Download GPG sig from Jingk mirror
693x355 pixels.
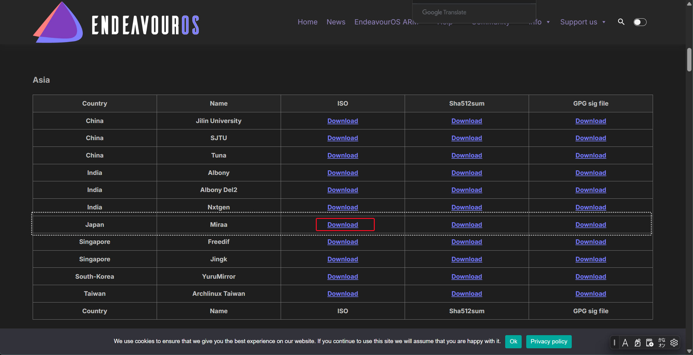click(x=591, y=259)
